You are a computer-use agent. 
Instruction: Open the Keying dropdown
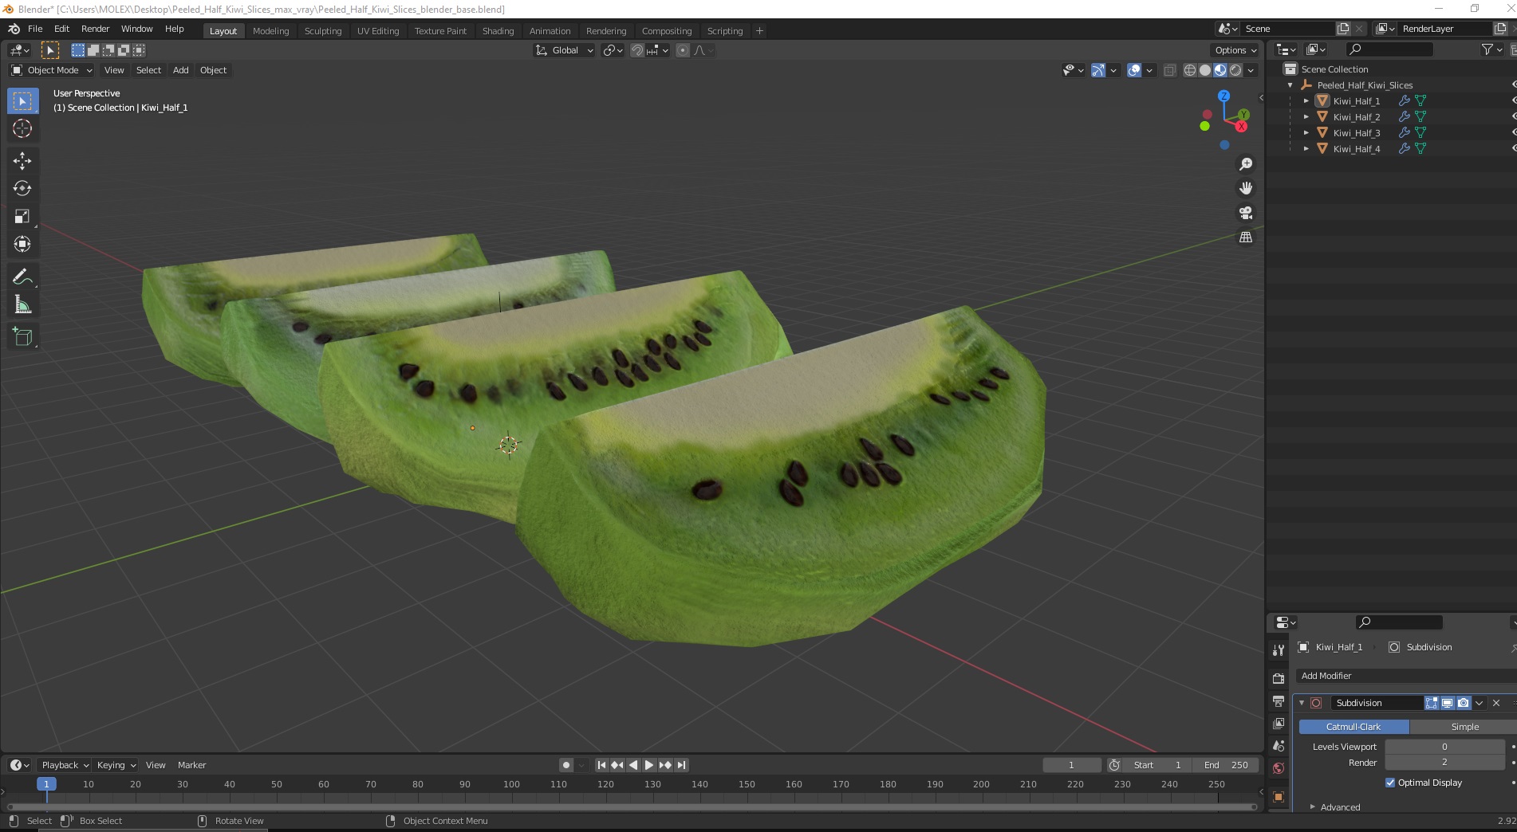click(x=116, y=765)
